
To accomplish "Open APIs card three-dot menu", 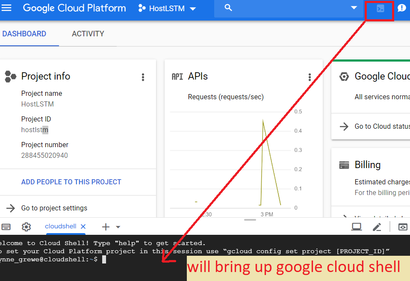I will [x=310, y=77].
